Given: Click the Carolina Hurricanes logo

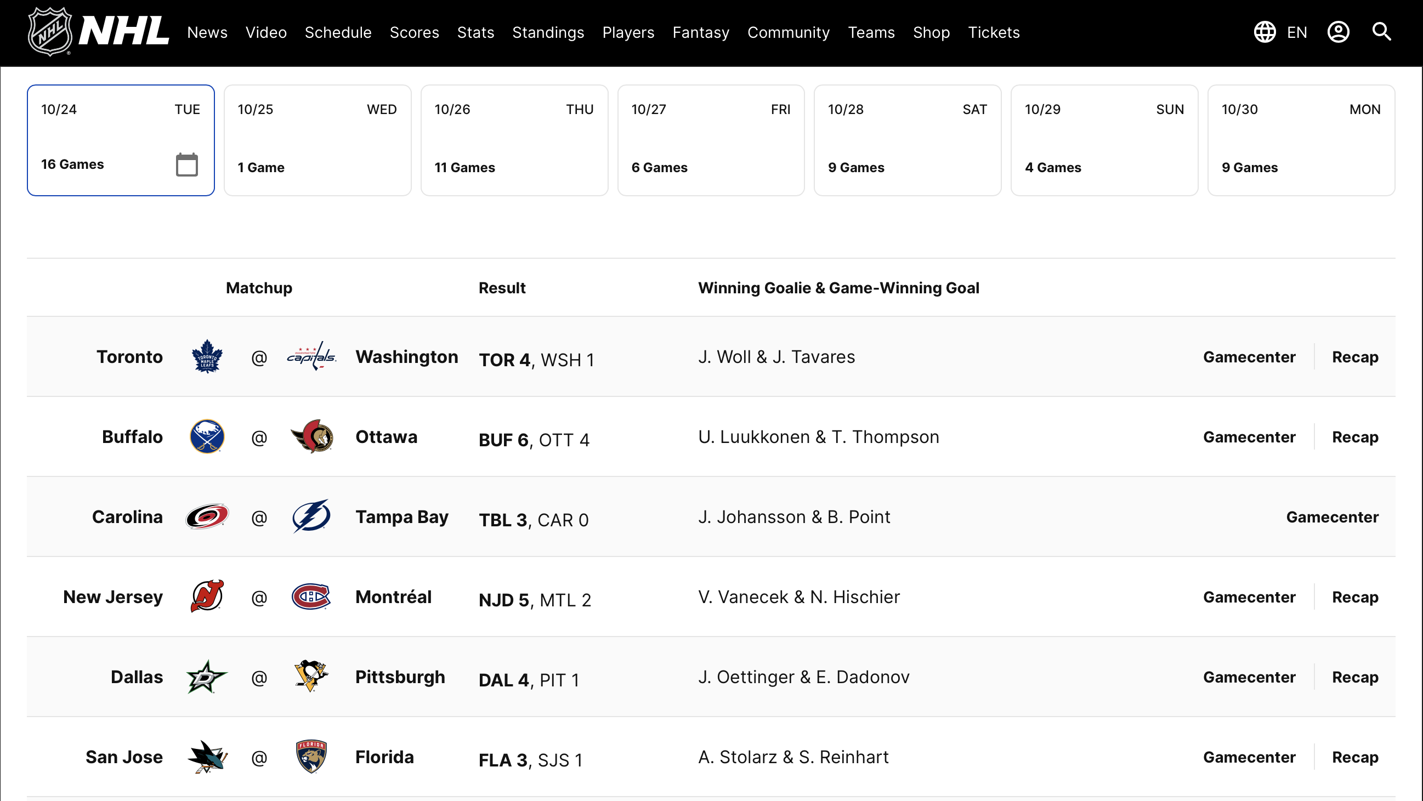Looking at the screenshot, I should click(x=207, y=517).
